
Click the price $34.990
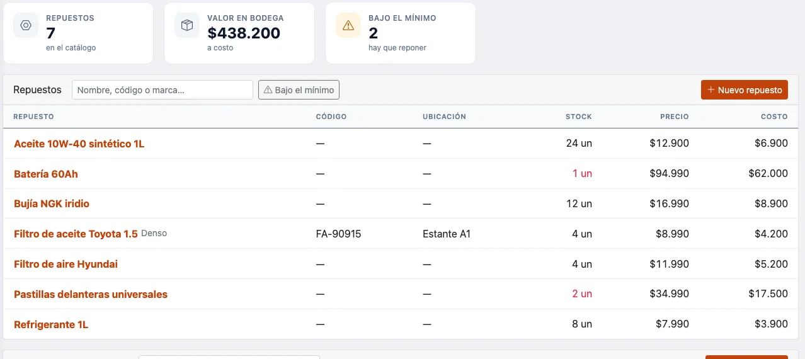click(x=669, y=293)
